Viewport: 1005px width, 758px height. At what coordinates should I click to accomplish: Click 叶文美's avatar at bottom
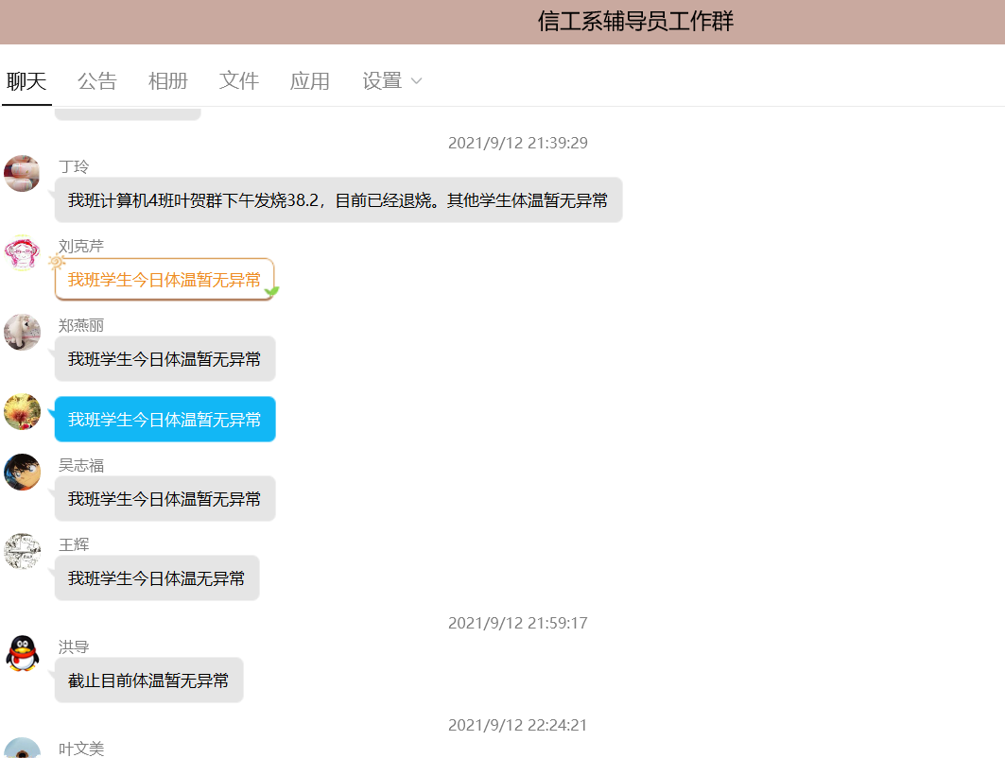[x=22, y=749]
